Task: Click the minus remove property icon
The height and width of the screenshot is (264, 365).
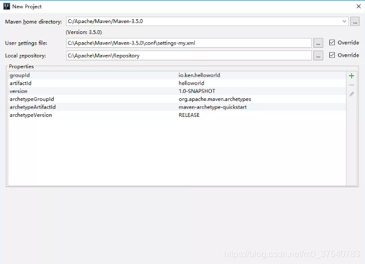Action: click(351, 85)
